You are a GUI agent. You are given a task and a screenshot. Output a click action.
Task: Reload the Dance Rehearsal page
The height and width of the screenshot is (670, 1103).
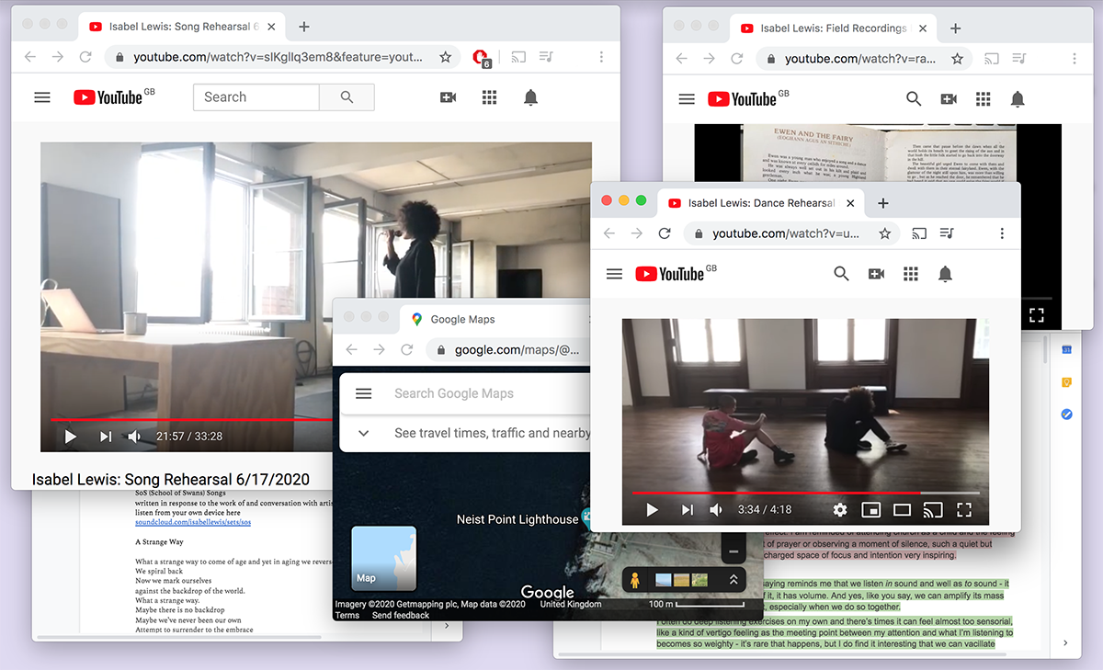(665, 233)
